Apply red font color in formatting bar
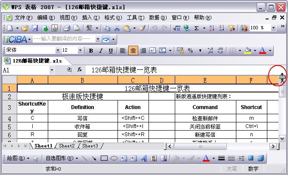This screenshot has width=288, height=175. pos(263,50)
